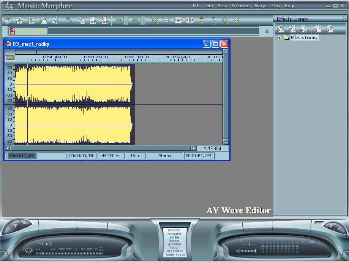Click the envelope icon left of the time ruler
The image size is (349, 262).
point(10,58)
